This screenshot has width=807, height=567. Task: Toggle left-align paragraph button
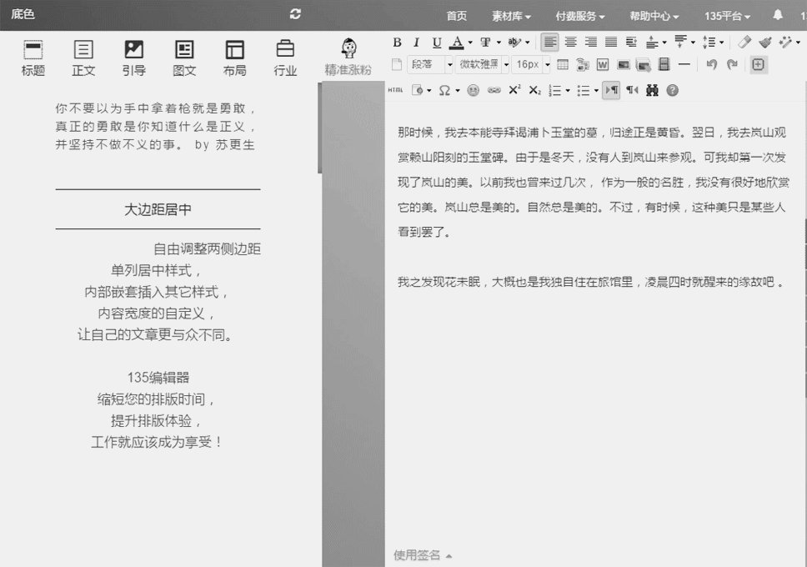tap(549, 43)
